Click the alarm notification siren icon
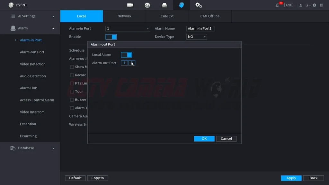Screen dimensions: 329x185 tap(278, 5)
